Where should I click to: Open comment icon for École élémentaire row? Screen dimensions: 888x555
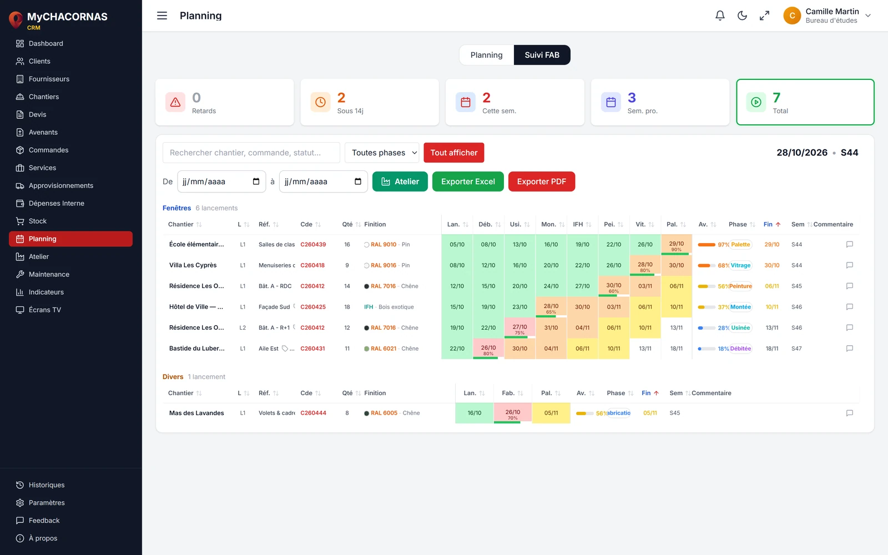tap(849, 244)
